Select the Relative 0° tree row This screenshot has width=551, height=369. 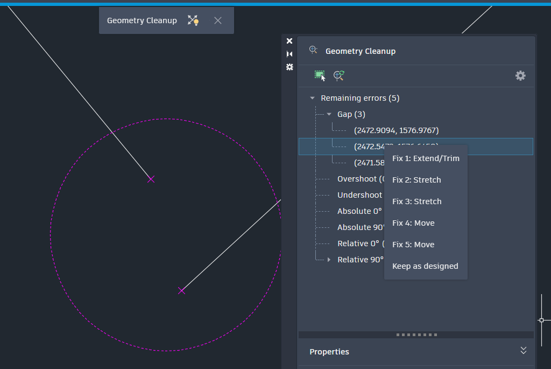coord(361,244)
